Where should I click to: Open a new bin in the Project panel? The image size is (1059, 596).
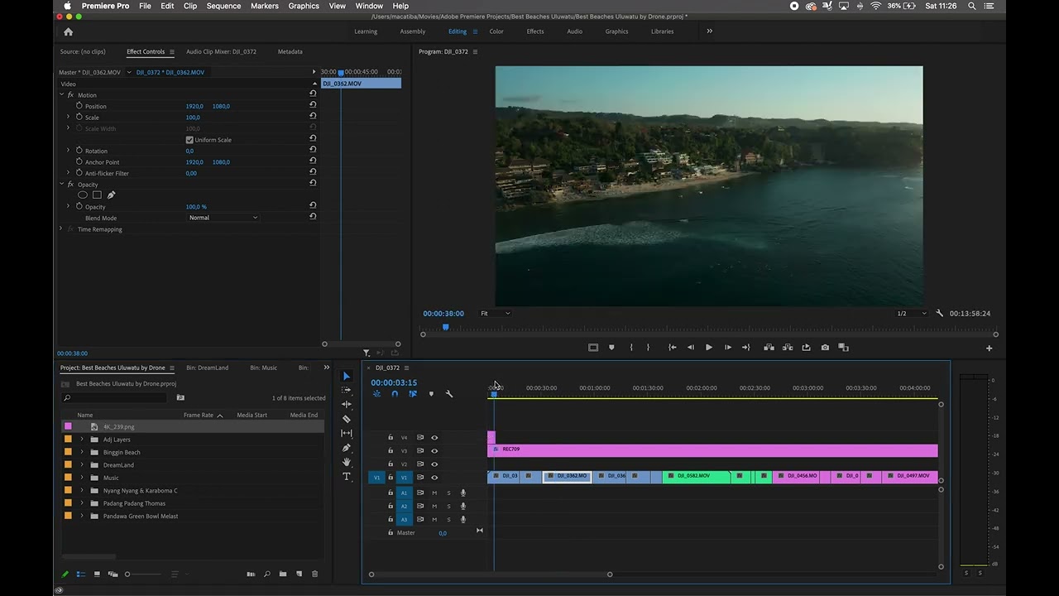click(283, 574)
